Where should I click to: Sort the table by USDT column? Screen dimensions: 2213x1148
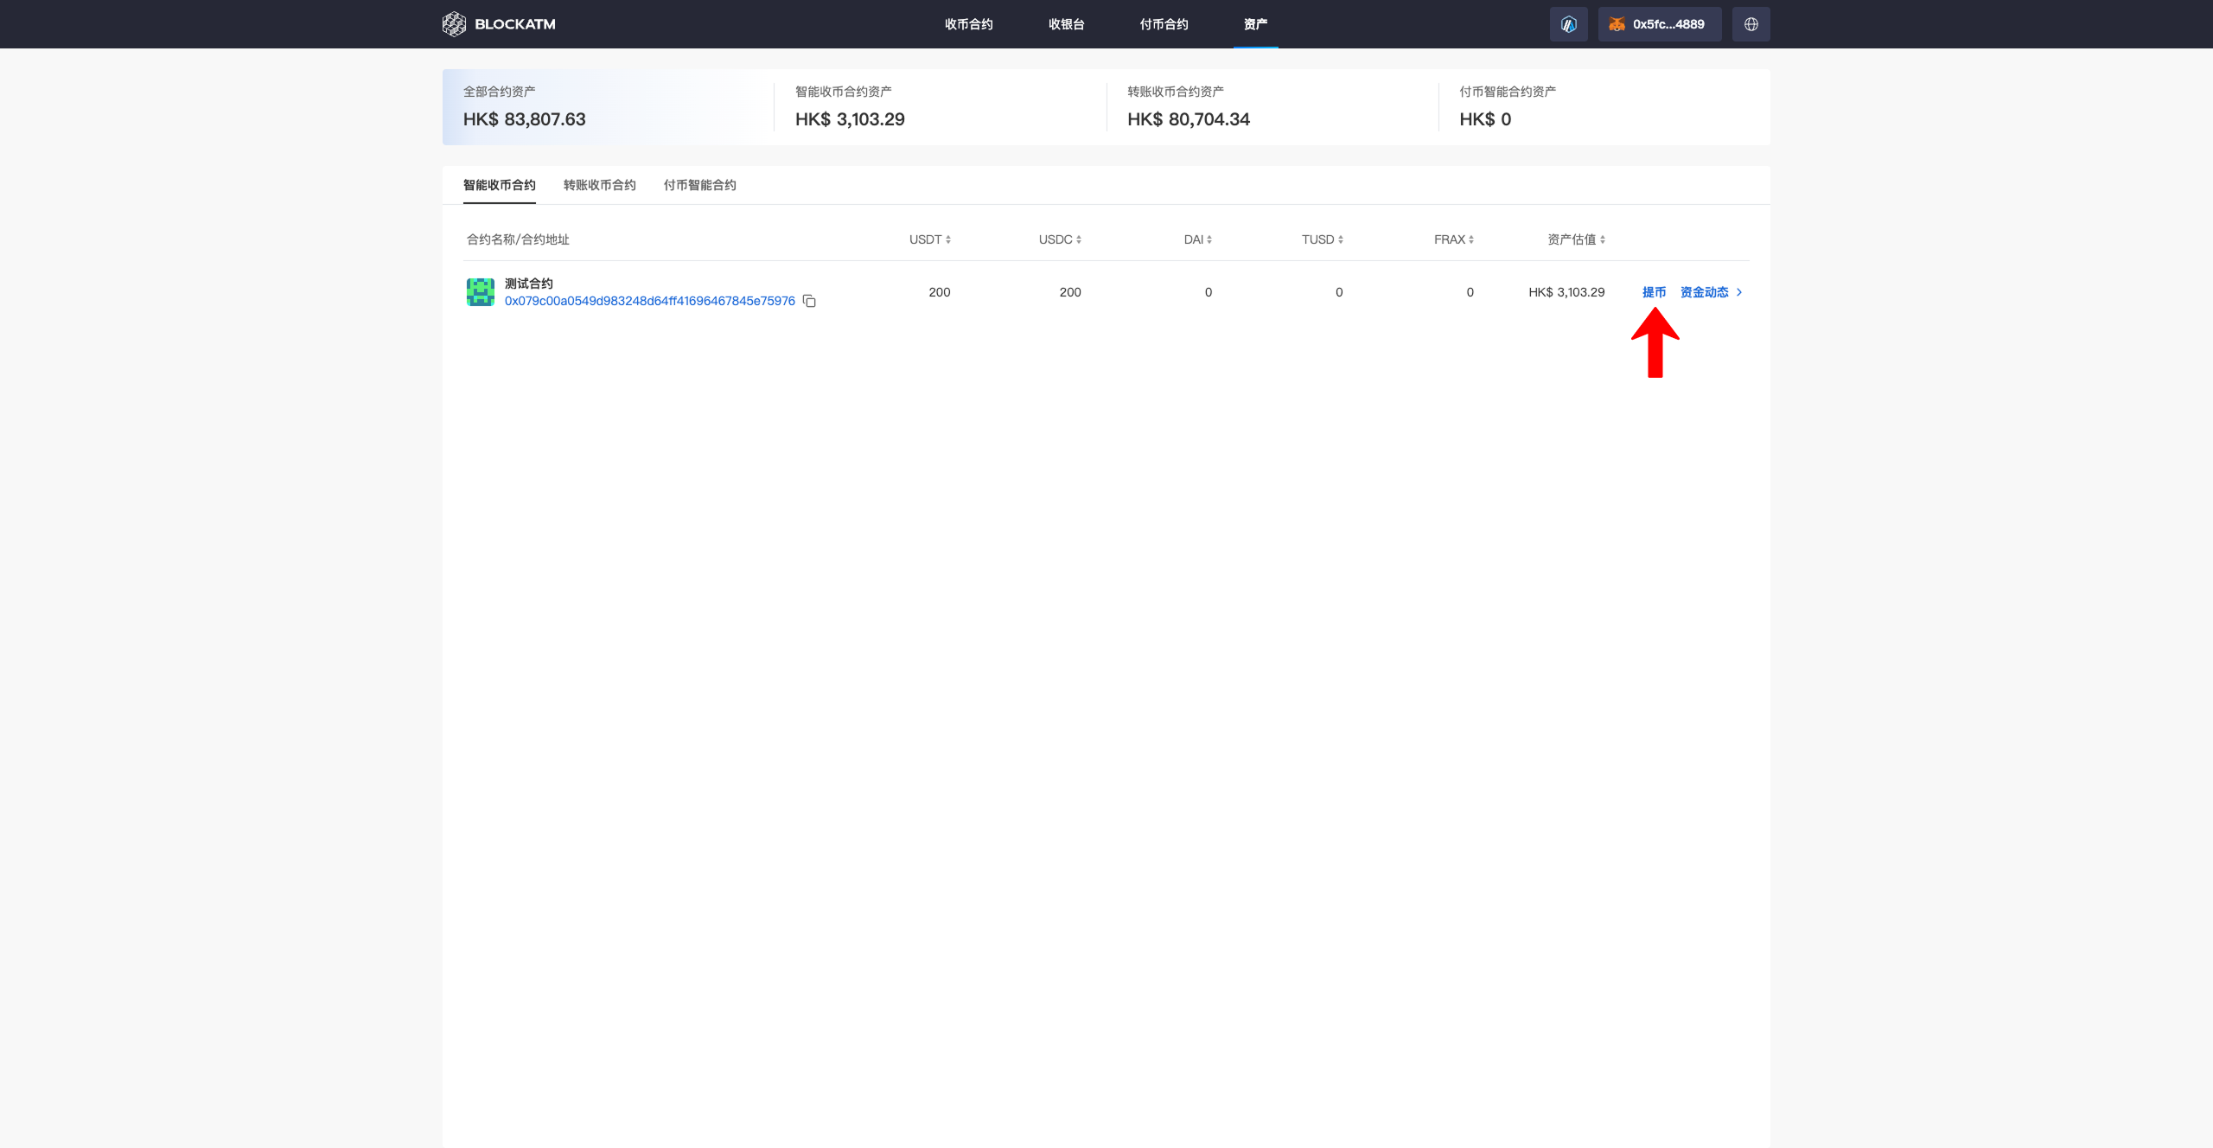(x=930, y=239)
